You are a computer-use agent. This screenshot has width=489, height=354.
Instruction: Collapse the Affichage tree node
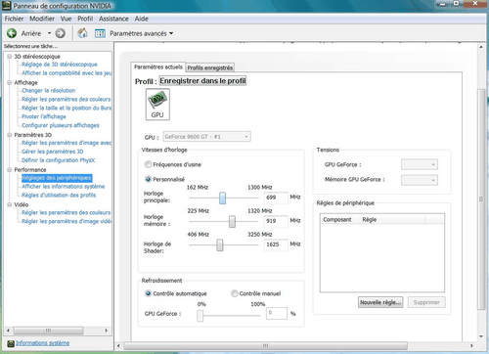[10, 82]
